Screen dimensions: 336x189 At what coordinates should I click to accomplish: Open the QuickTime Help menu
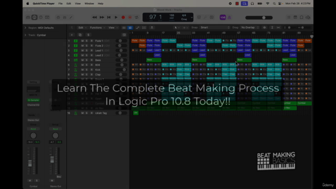pyautogui.click(x=100, y=4)
